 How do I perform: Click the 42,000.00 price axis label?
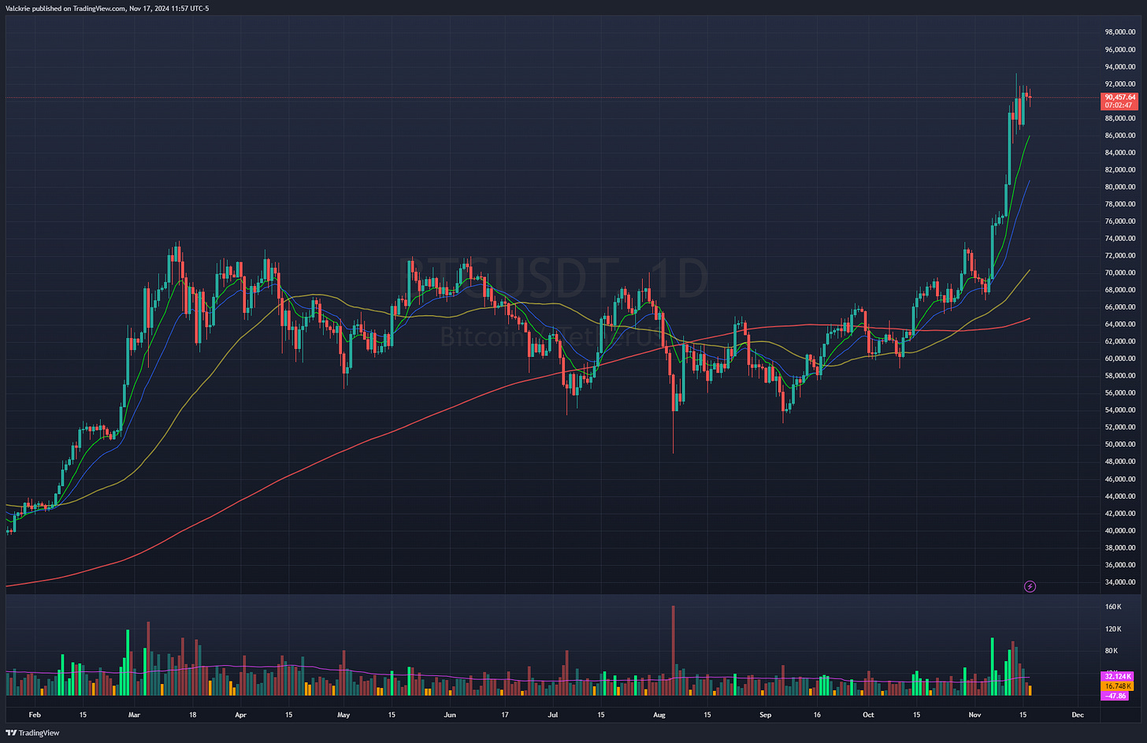click(1120, 513)
